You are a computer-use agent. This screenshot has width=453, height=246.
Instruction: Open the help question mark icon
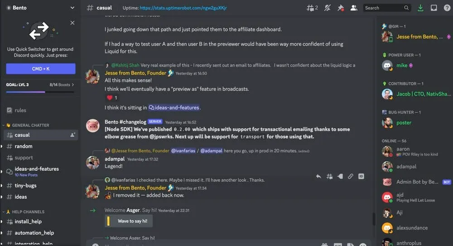[x=447, y=8]
